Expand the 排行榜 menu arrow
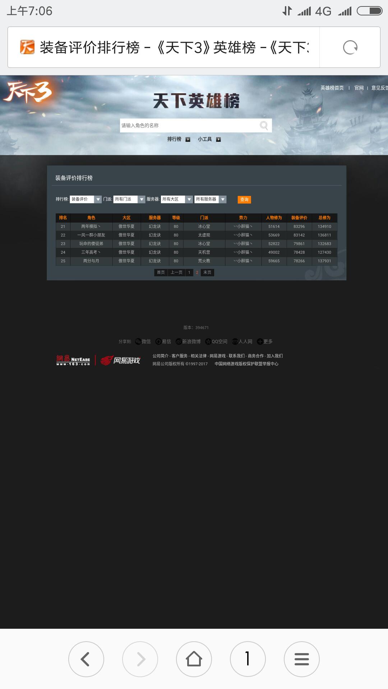 (x=188, y=140)
